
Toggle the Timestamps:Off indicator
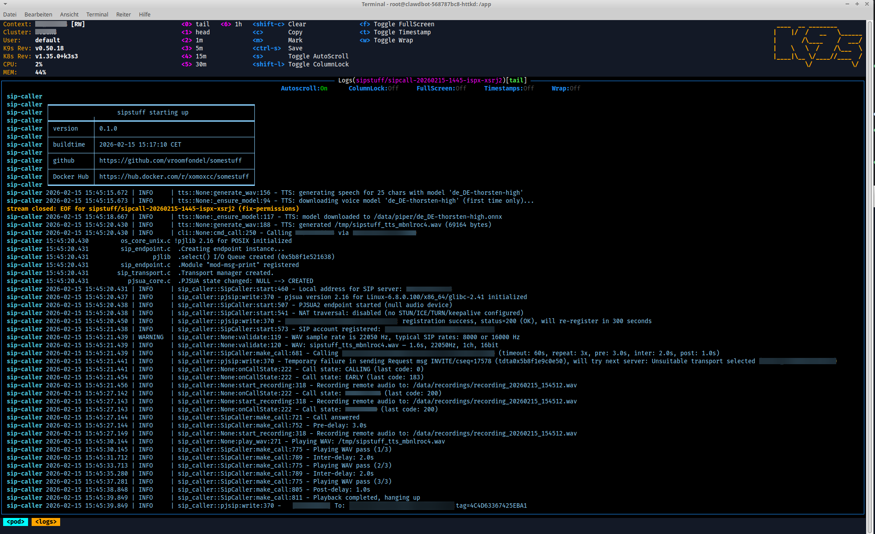coord(509,88)
